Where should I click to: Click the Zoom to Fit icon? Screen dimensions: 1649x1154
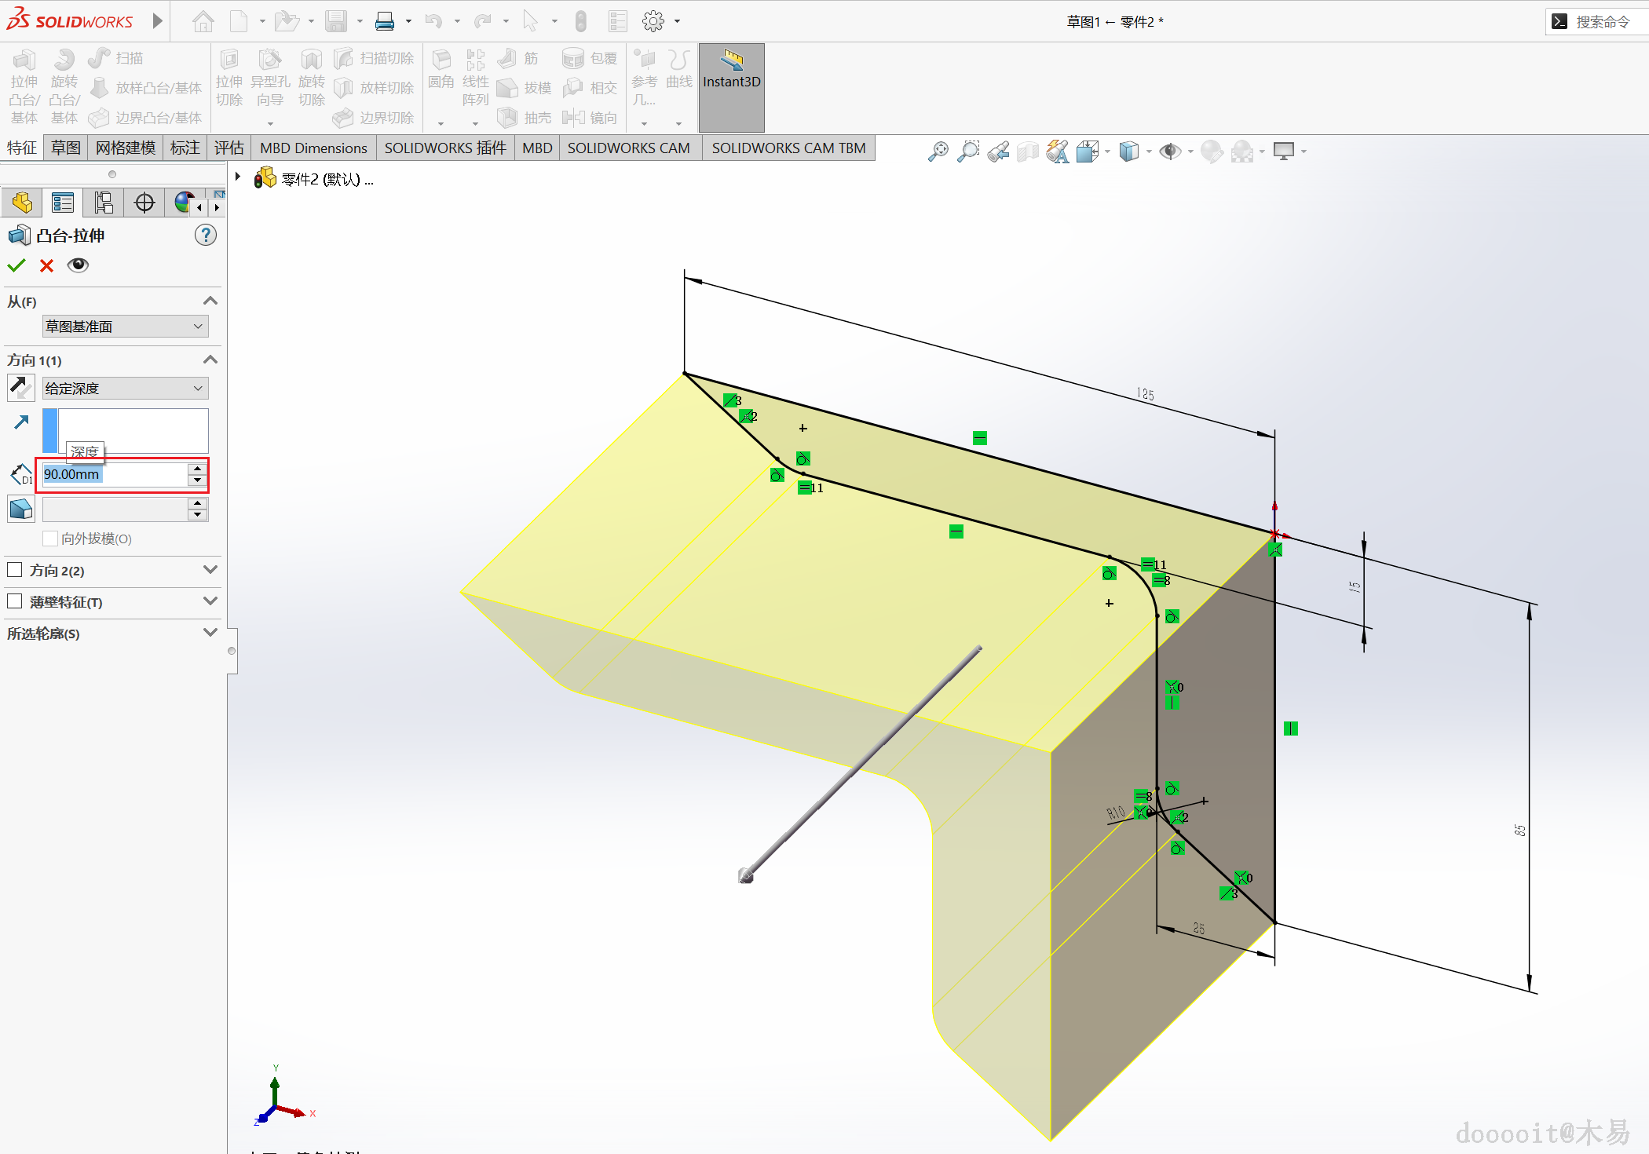tap(938, 151)
